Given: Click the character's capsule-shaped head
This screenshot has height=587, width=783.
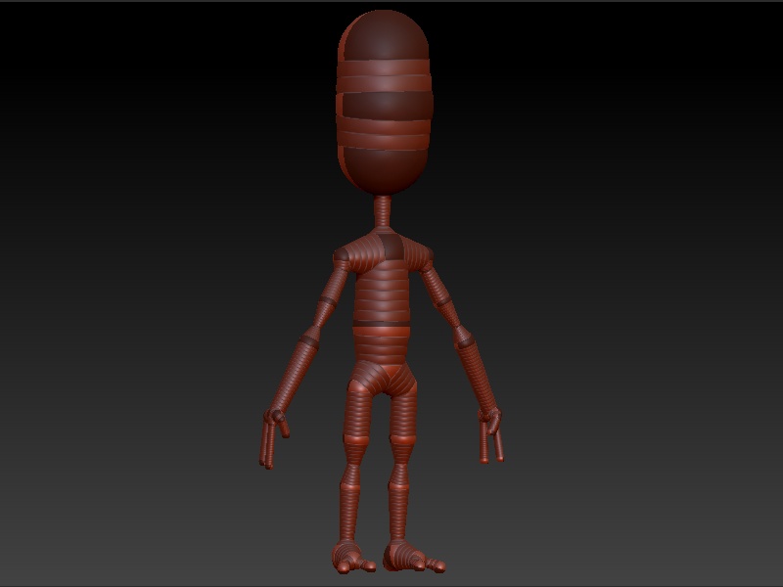Looking at the screenshot, I should click(384, 103).
